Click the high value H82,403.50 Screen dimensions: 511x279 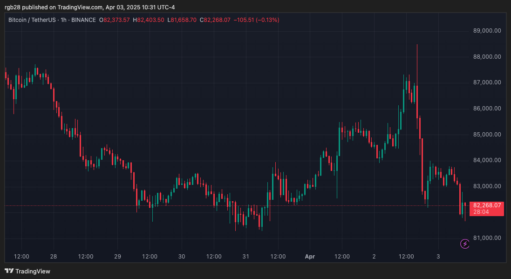(x=148, y=20)
